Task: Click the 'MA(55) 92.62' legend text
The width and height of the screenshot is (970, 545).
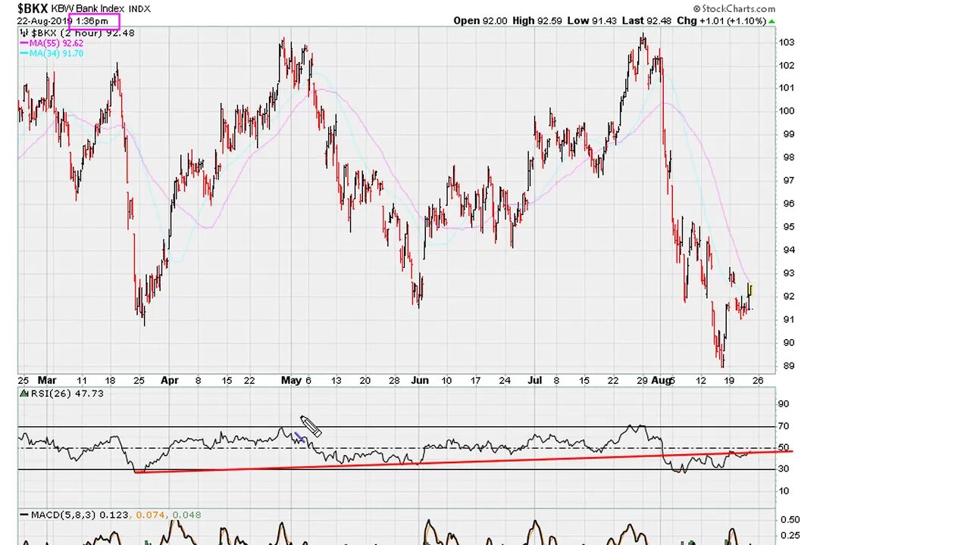Action: coord(56,43)
